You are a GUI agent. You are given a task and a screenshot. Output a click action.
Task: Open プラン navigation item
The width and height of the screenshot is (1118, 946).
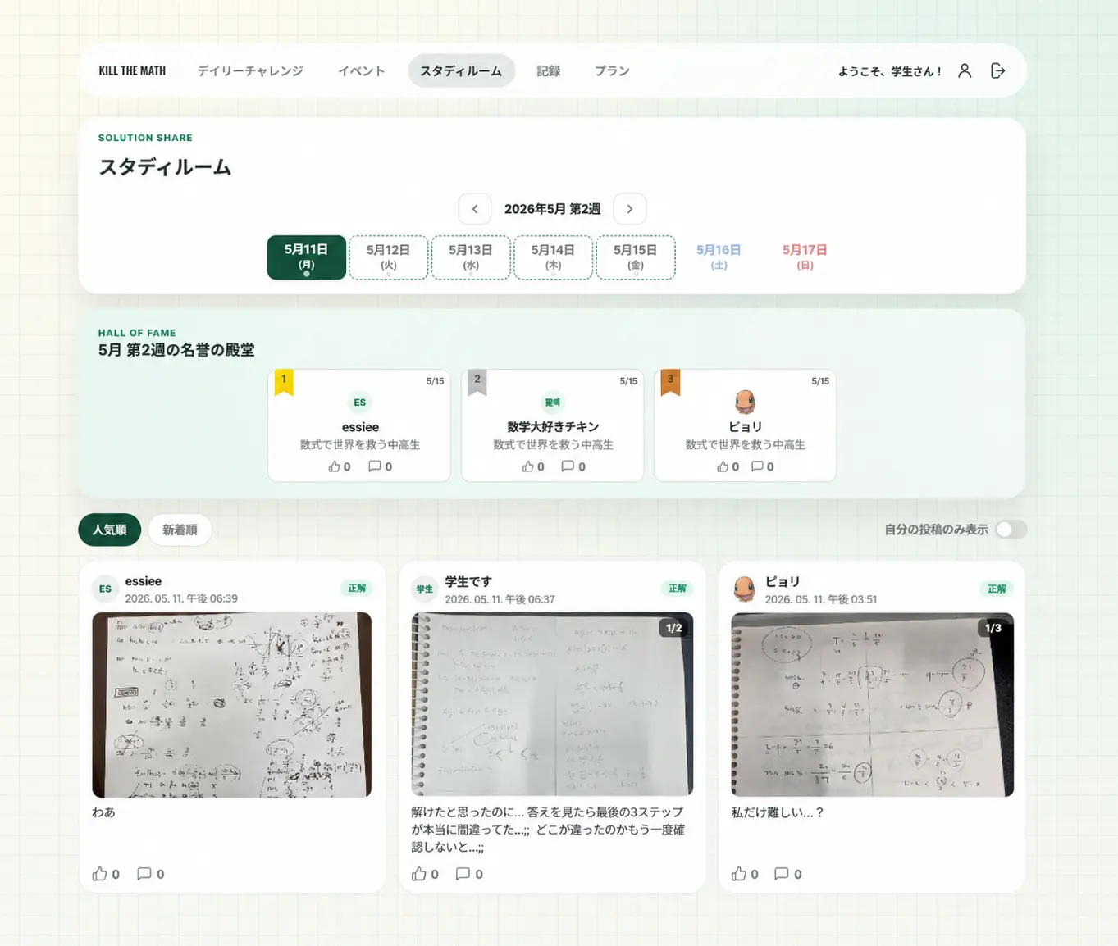click(x=612, y=71)
